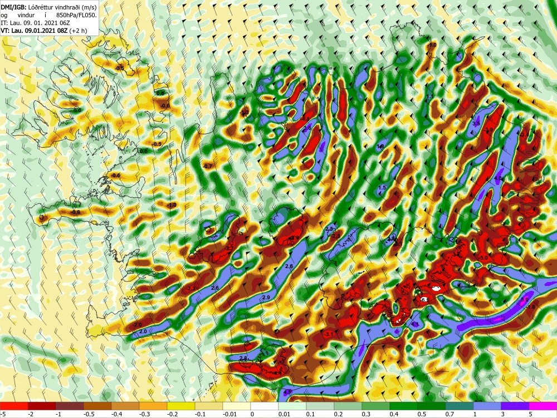
Task: Select the cream legend swatch above -0.01
Action: point(237,406)
